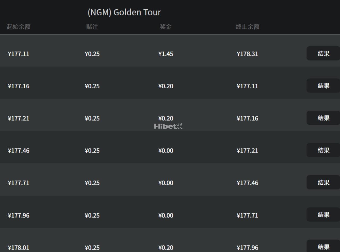Click the 赌注 column header
The height and width of the screenshot is (252, 340).
[92, 27]
